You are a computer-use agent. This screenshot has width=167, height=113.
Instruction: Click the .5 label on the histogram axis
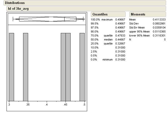pyautogui.click(x=84, y=104)
